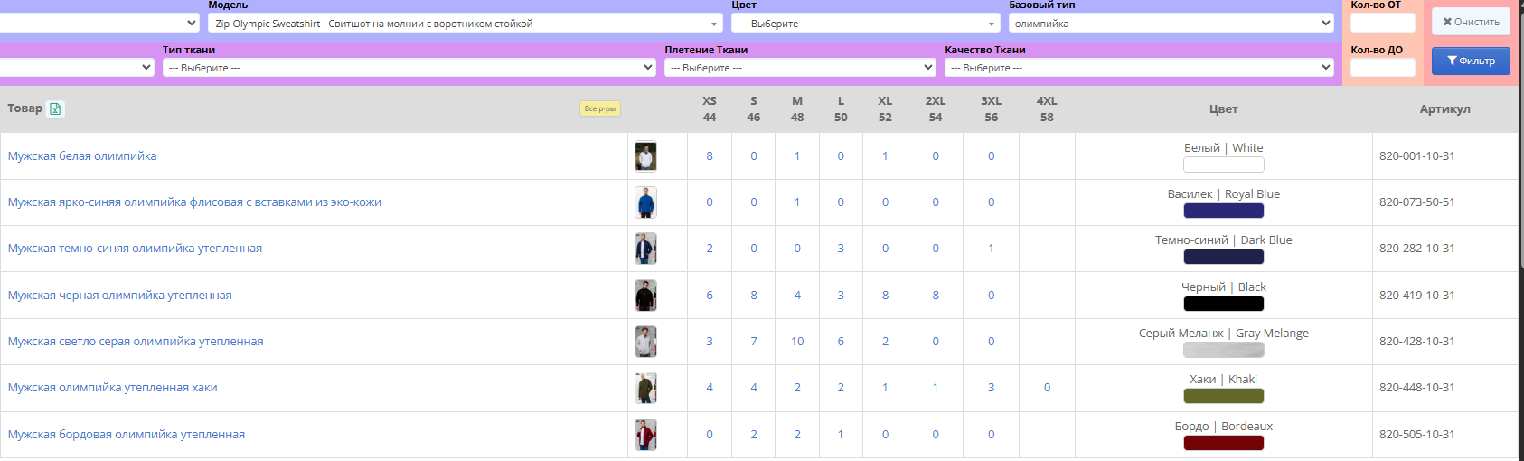Expand the Цвет filter dropdown

pyautogui.click(x=865, y=24)
